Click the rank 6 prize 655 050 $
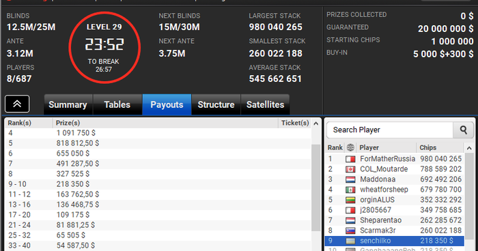478x251 pixels. pos(73,153)
